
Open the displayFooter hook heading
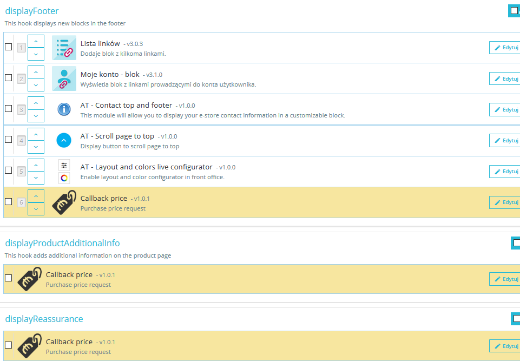coord(32,11)
